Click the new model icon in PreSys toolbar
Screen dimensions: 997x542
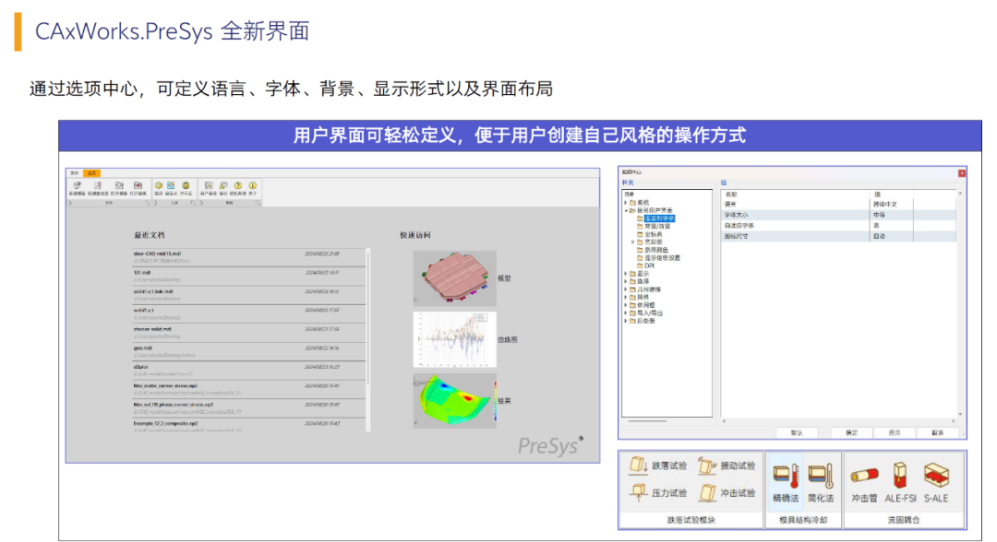(x=77, y=185)
